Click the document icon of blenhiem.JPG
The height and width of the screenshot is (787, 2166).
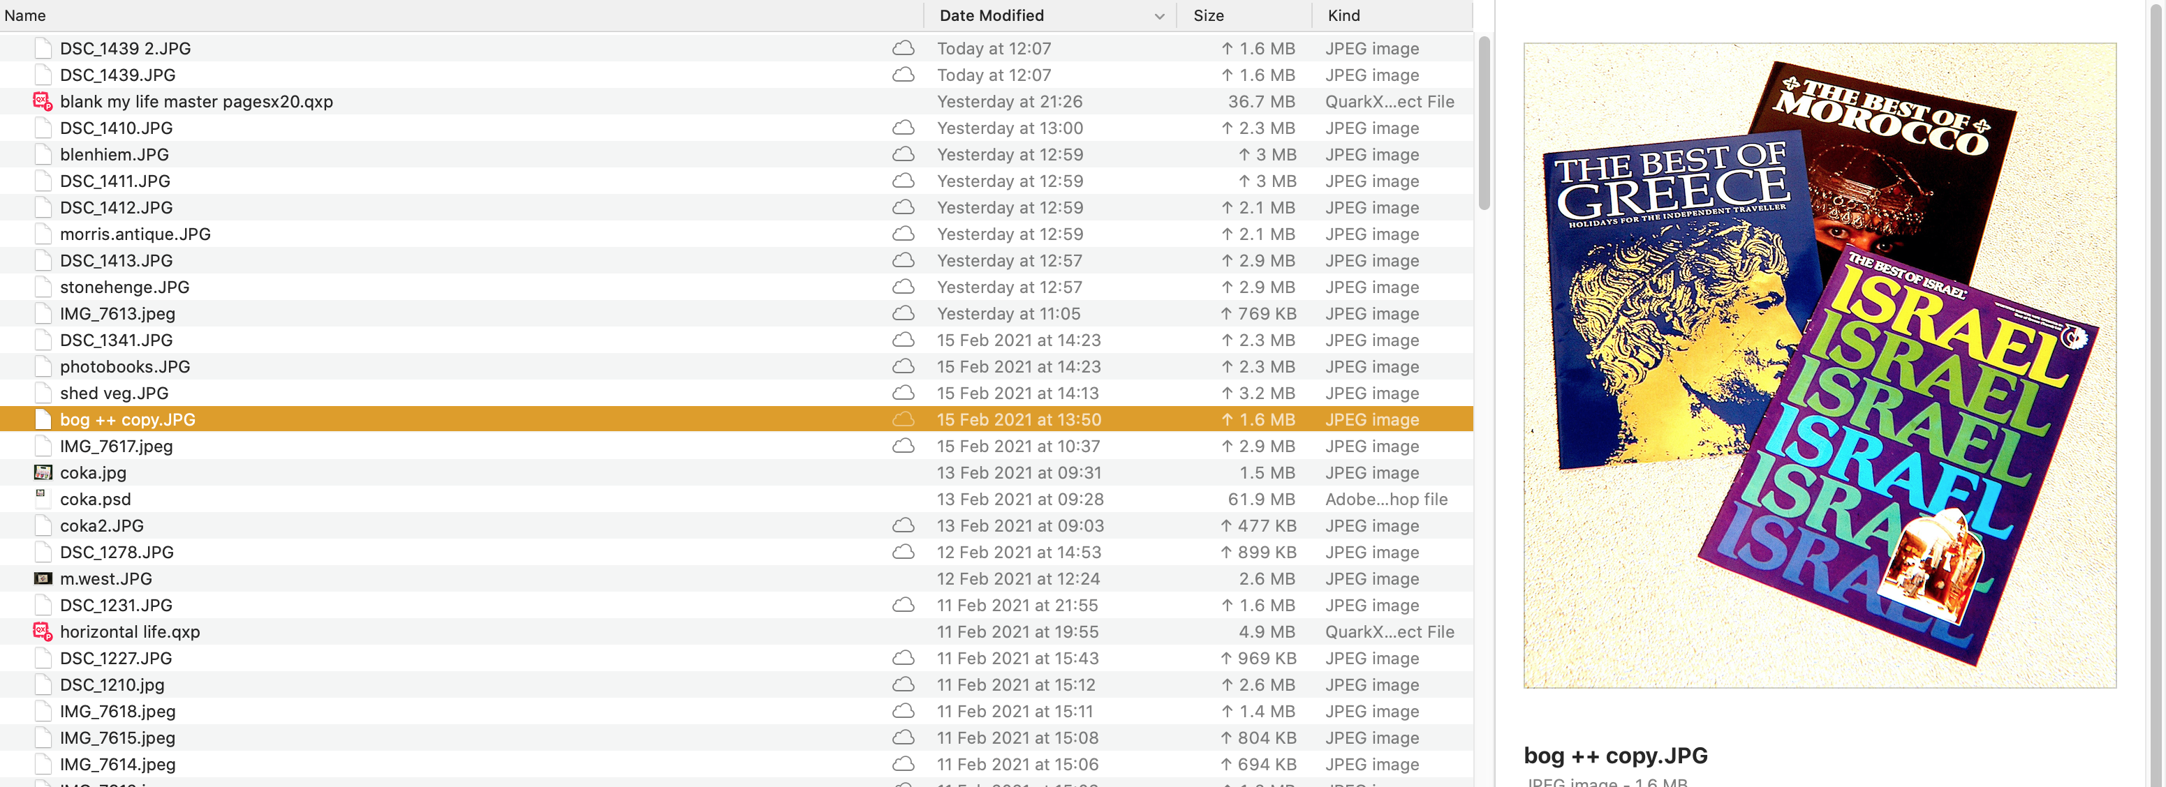coord(42,155)
